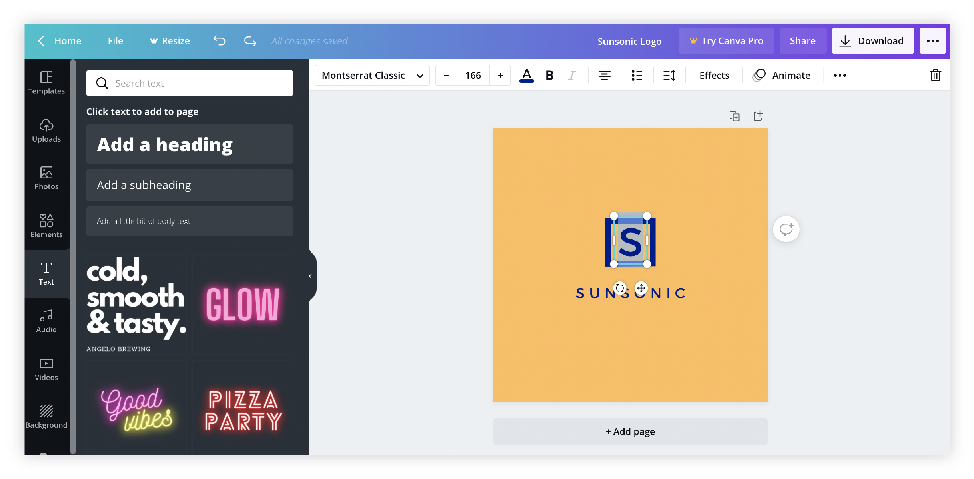The width and height of the screenshot is (974, 479).
Task: Click the Download button
Action: point(872,40)
